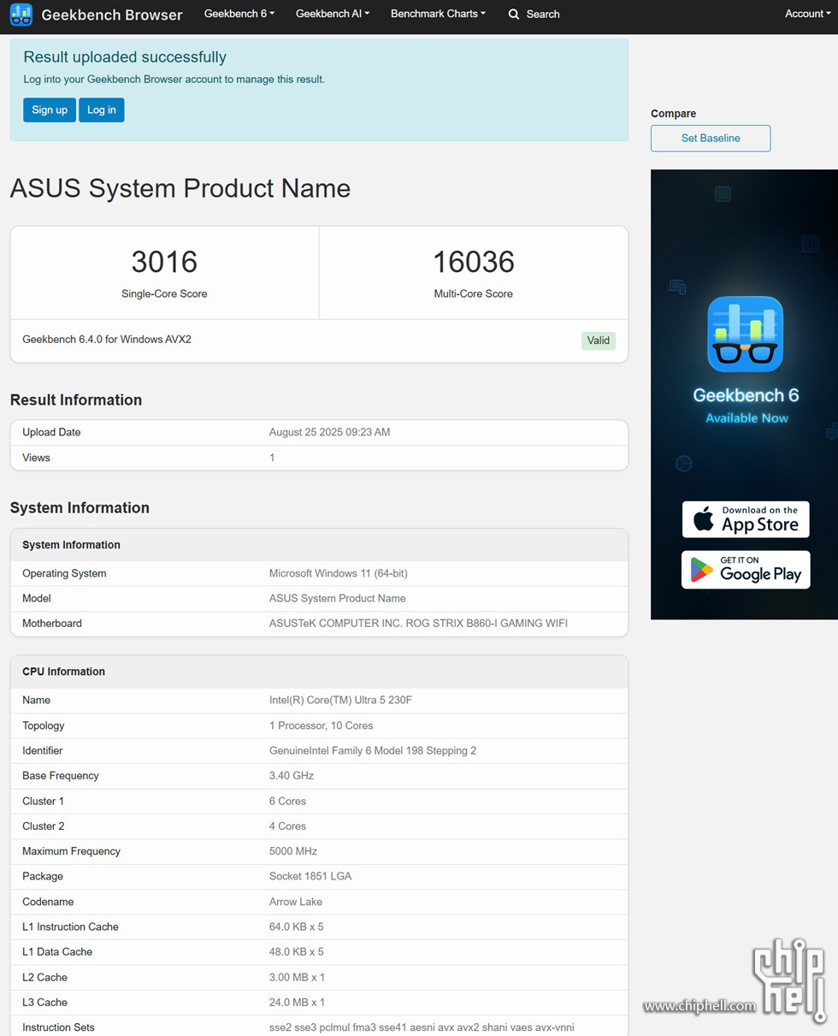Click the L1 Data Cache value '48.0 KB x 5'
The width and height of the screenshot is (838, 1036).
[297, 951]
